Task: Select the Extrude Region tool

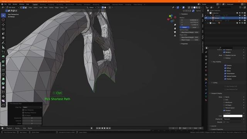Action: click(x=3, y=57)
